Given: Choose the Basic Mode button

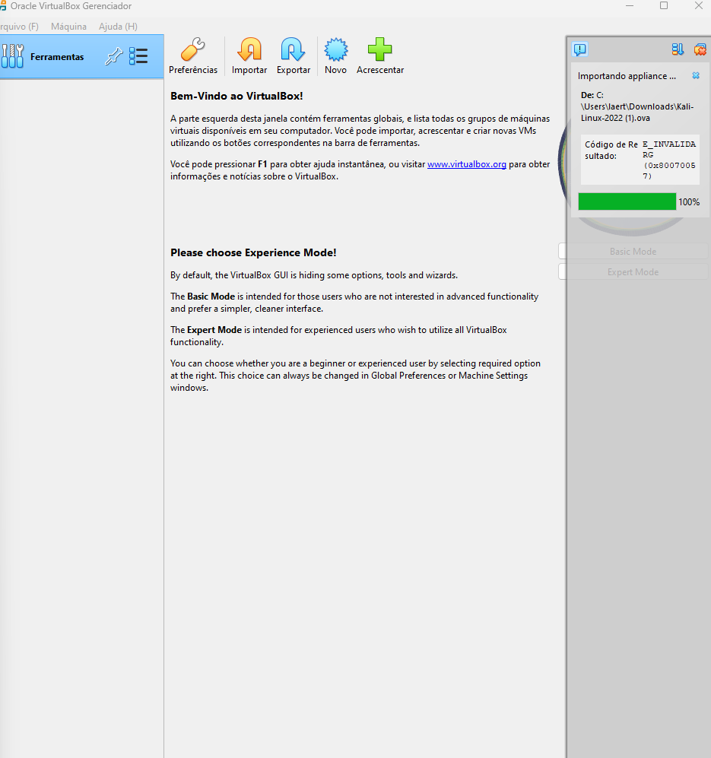Looking at the screenshot, I should [633, 252].
